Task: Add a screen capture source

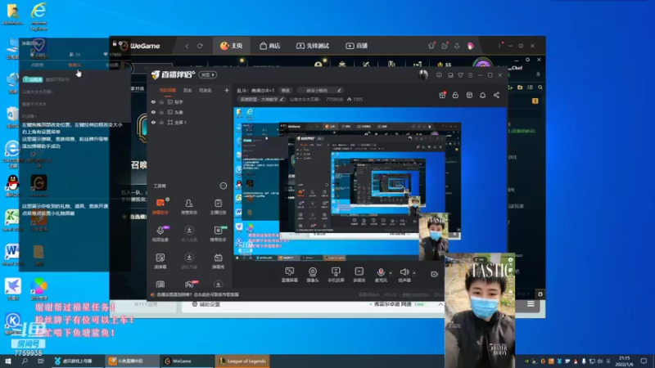Action: [x=290, y=275]
